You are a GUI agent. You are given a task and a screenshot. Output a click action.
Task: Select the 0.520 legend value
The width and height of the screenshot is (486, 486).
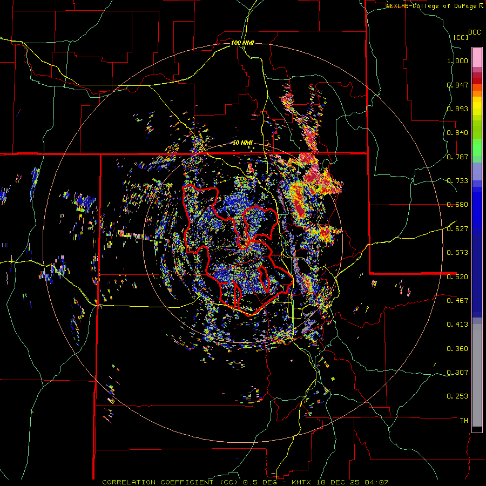pyautogui.click(x=457, y=277)
